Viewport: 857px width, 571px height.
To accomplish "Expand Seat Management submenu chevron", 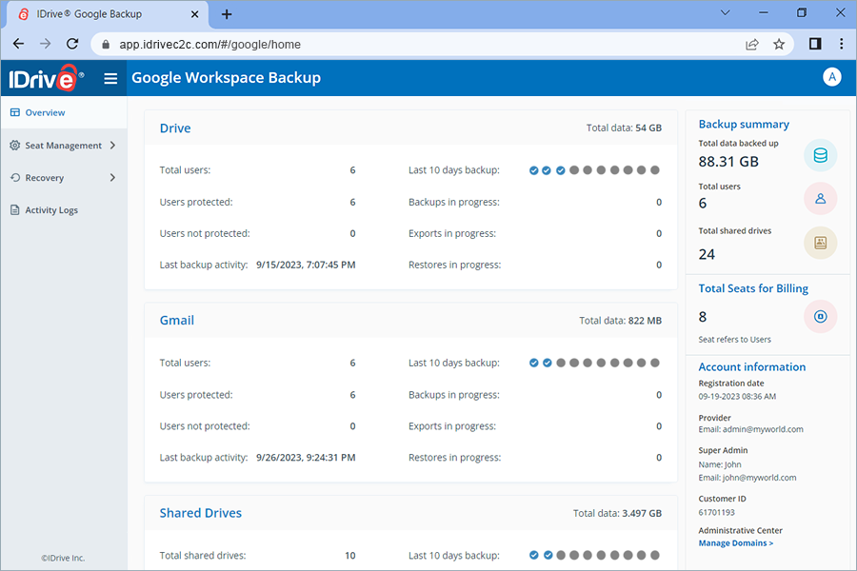I will tap(112, 146).
